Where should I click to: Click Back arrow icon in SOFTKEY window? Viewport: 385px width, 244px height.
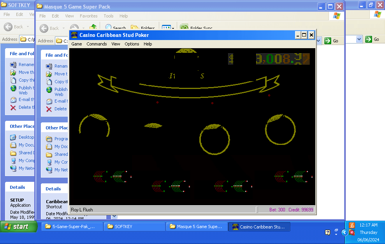(x=8, y=27)
